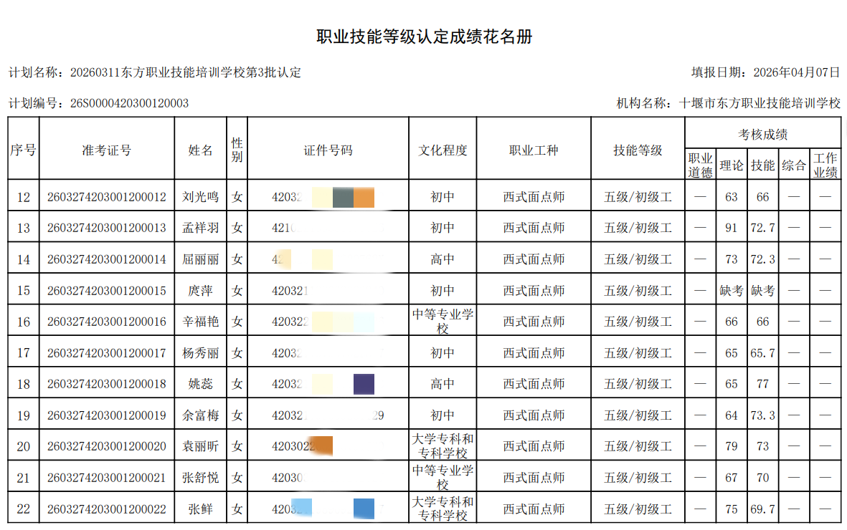Click the theory score 91 cell
Screen dimensions: 847x530
click(731, 228)
